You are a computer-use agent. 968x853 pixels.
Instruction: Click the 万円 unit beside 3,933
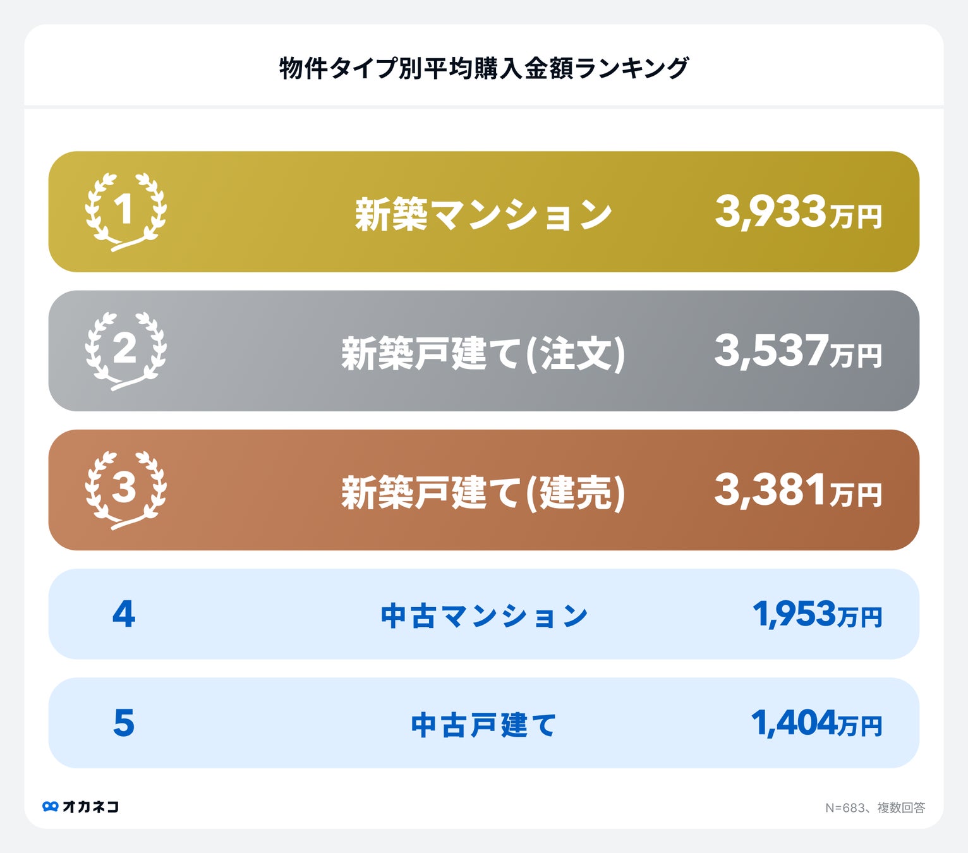coord(856,217)
